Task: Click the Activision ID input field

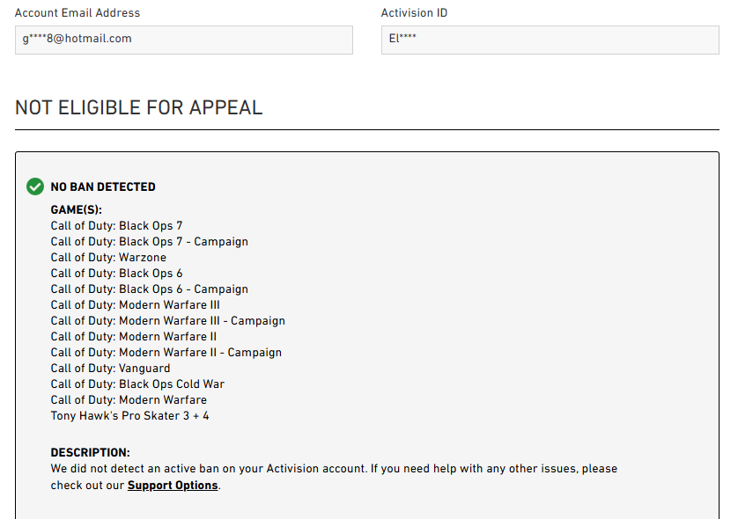Action: point(550,40)
